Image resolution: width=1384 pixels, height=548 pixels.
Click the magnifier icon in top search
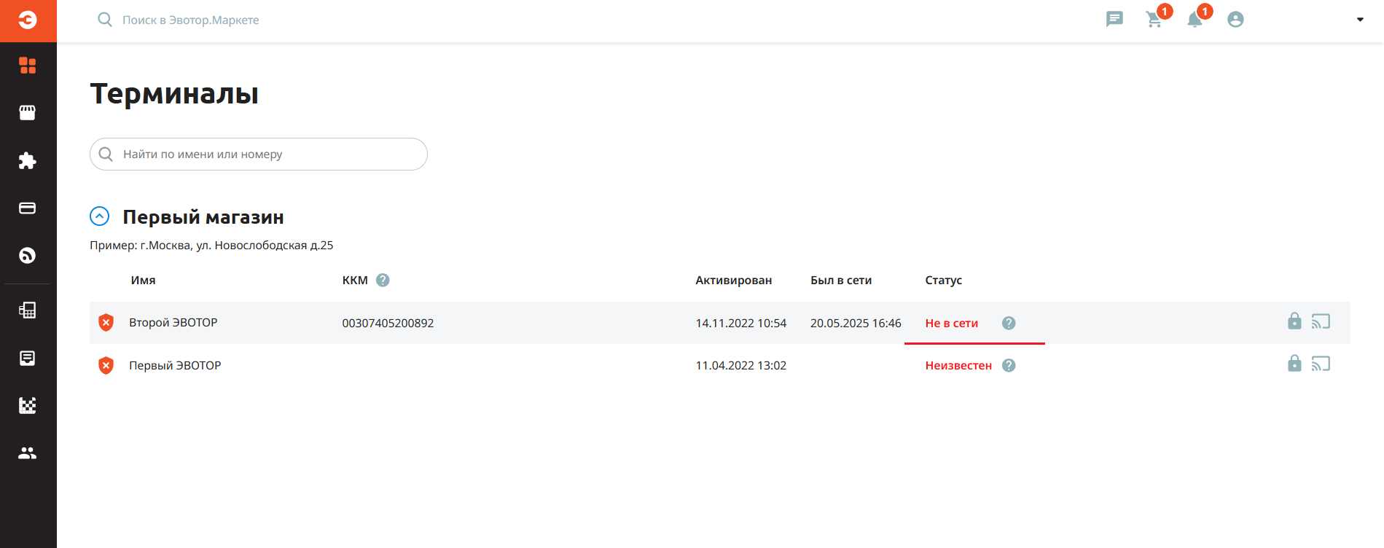(105, 20)
